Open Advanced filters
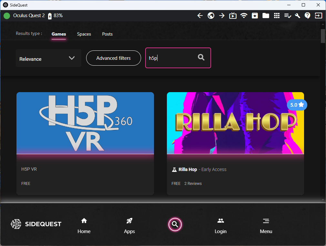This screenshot has width=326, height=246. pyautogui.click(x=114, y=58)
